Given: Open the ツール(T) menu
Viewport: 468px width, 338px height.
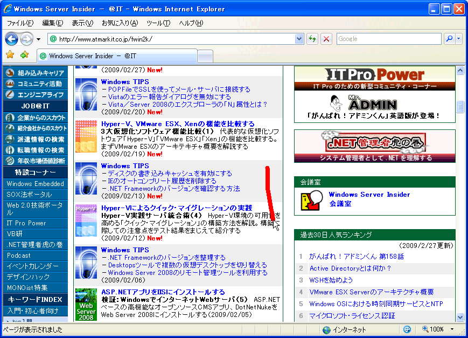Looking at the screenshot, I should (x=158, y=23).
